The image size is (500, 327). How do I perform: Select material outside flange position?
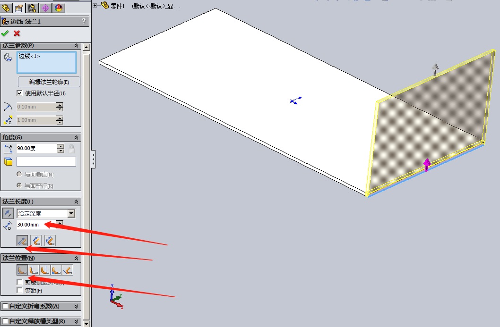coord(34,270)
